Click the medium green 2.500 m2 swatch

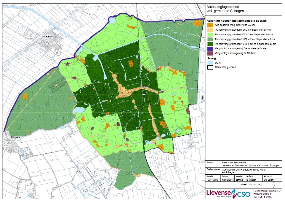pyautogui.click(x=210, y=39)
